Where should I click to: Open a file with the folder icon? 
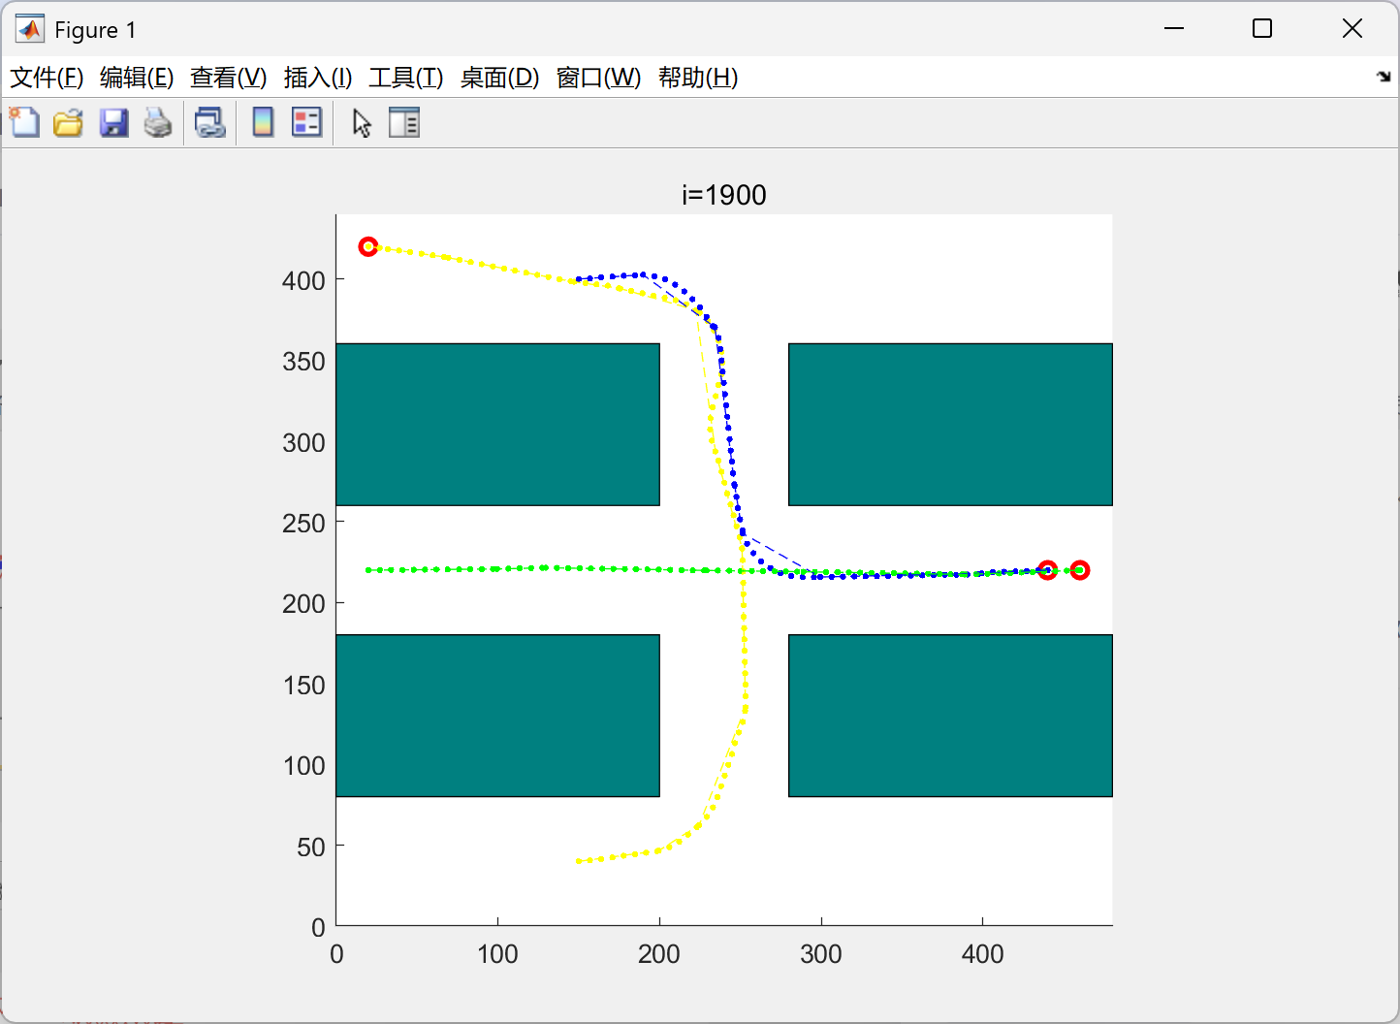point(68,123)
